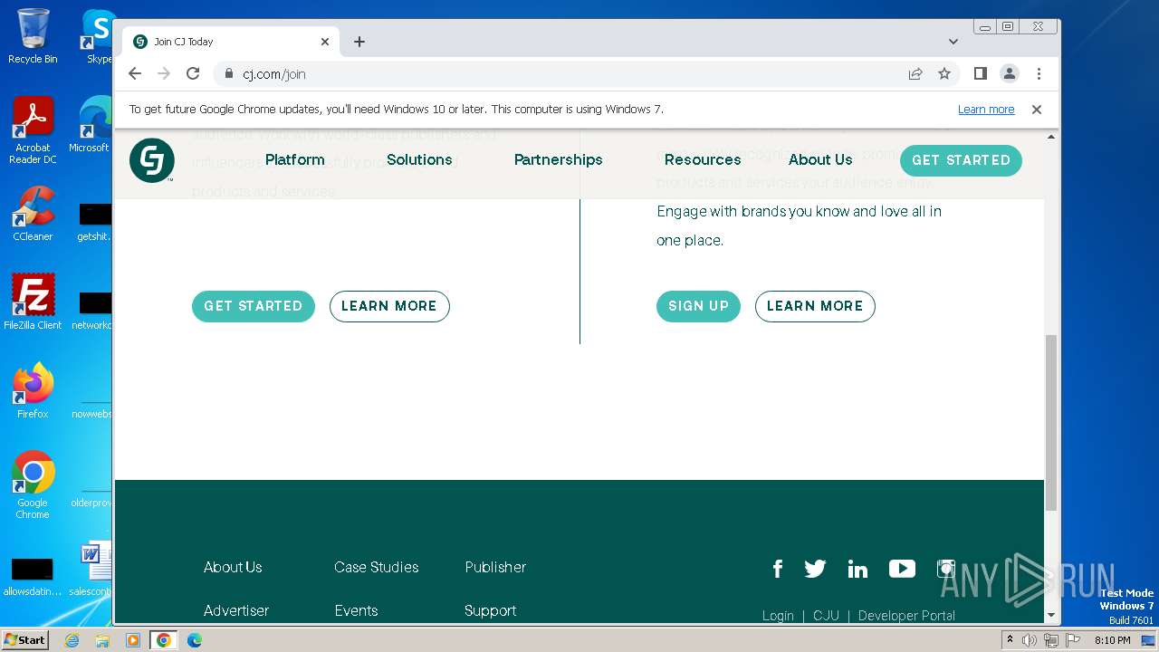Click LEARN MORE beside the advertiser GET STARTED

389,306
